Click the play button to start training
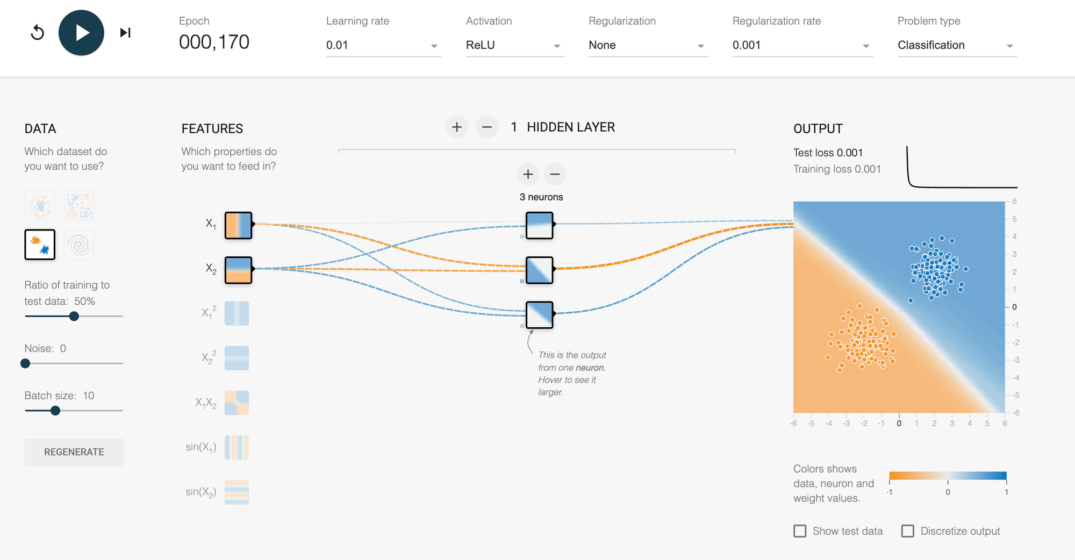Viewport: 1075px width, 560px height. tap(81, 32)
